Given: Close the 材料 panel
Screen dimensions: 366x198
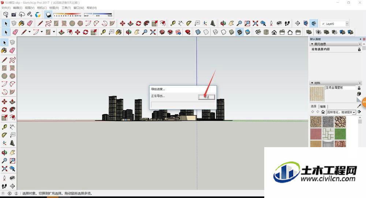Looking at the screenshot, I should pyautogui.click(x=360, y=83).
